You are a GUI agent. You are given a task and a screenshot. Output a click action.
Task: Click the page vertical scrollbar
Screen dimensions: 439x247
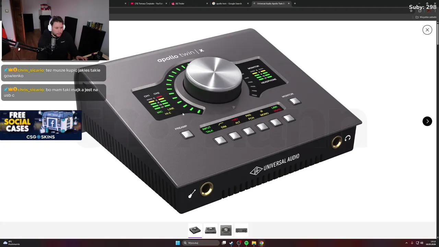(x=438, y=34)
